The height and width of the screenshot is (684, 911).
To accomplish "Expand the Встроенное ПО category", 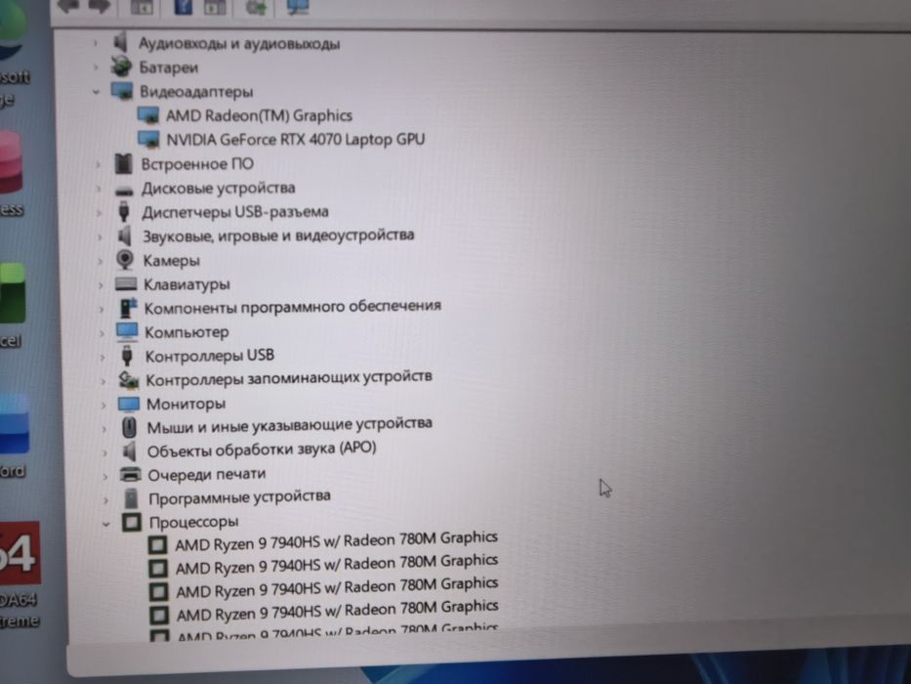I will (x=98, y=164).
